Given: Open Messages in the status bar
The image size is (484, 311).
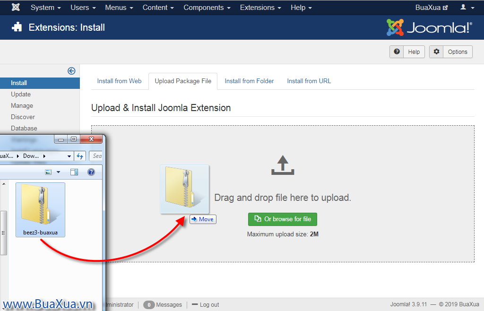Looking at the screenshot, I should coord(163,305).
